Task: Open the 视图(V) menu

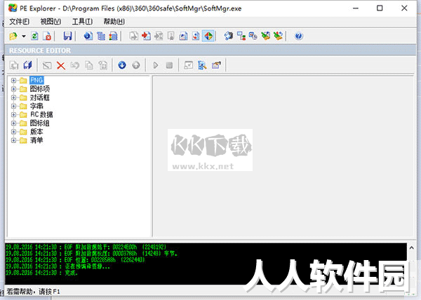Action: [x=51, y=22]
